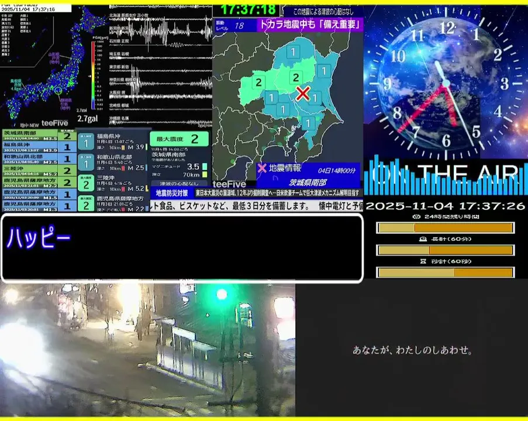Select the 福島県沖 M3.9 list row
The height and width of the screenshot is (421, 528).
click(x=39, y=147)
